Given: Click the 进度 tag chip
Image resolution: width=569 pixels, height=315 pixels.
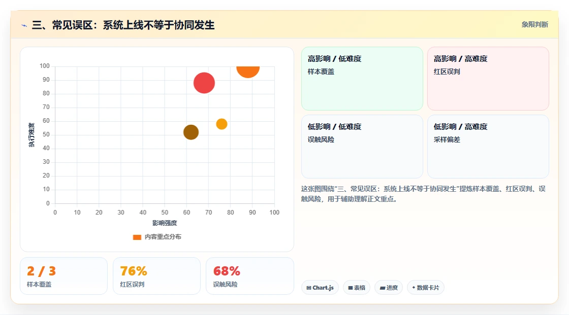Looking at the screenshot, I should click(x=389, y=288).
